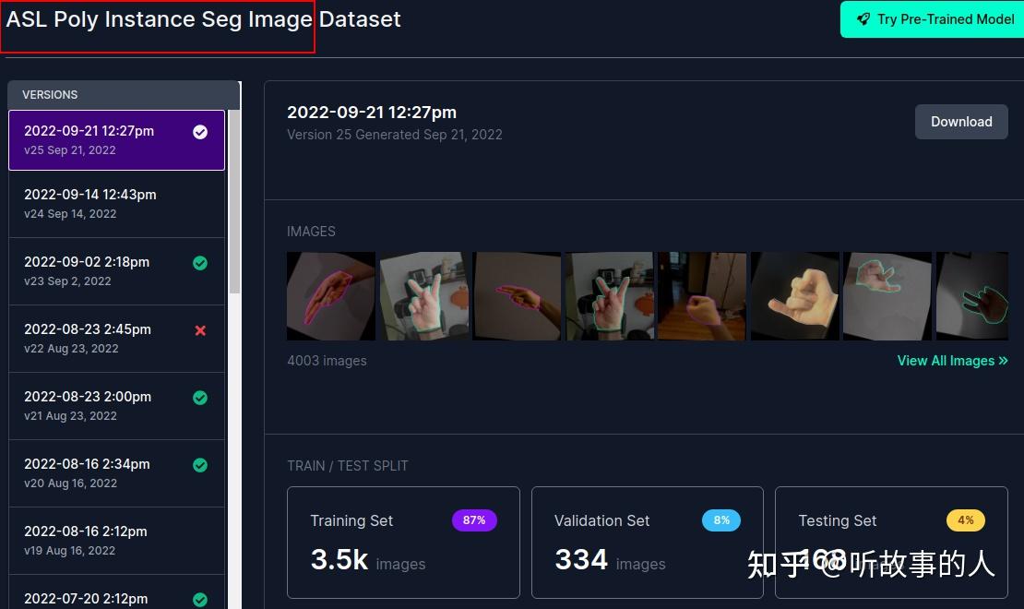Click the double chevron after View All Images
Viewport: 1024px width, 609px height.
pos(1003,361)
